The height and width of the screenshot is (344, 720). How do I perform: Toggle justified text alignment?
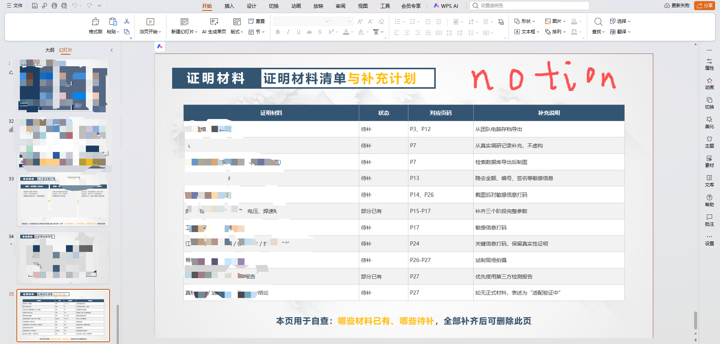(428, 33)
